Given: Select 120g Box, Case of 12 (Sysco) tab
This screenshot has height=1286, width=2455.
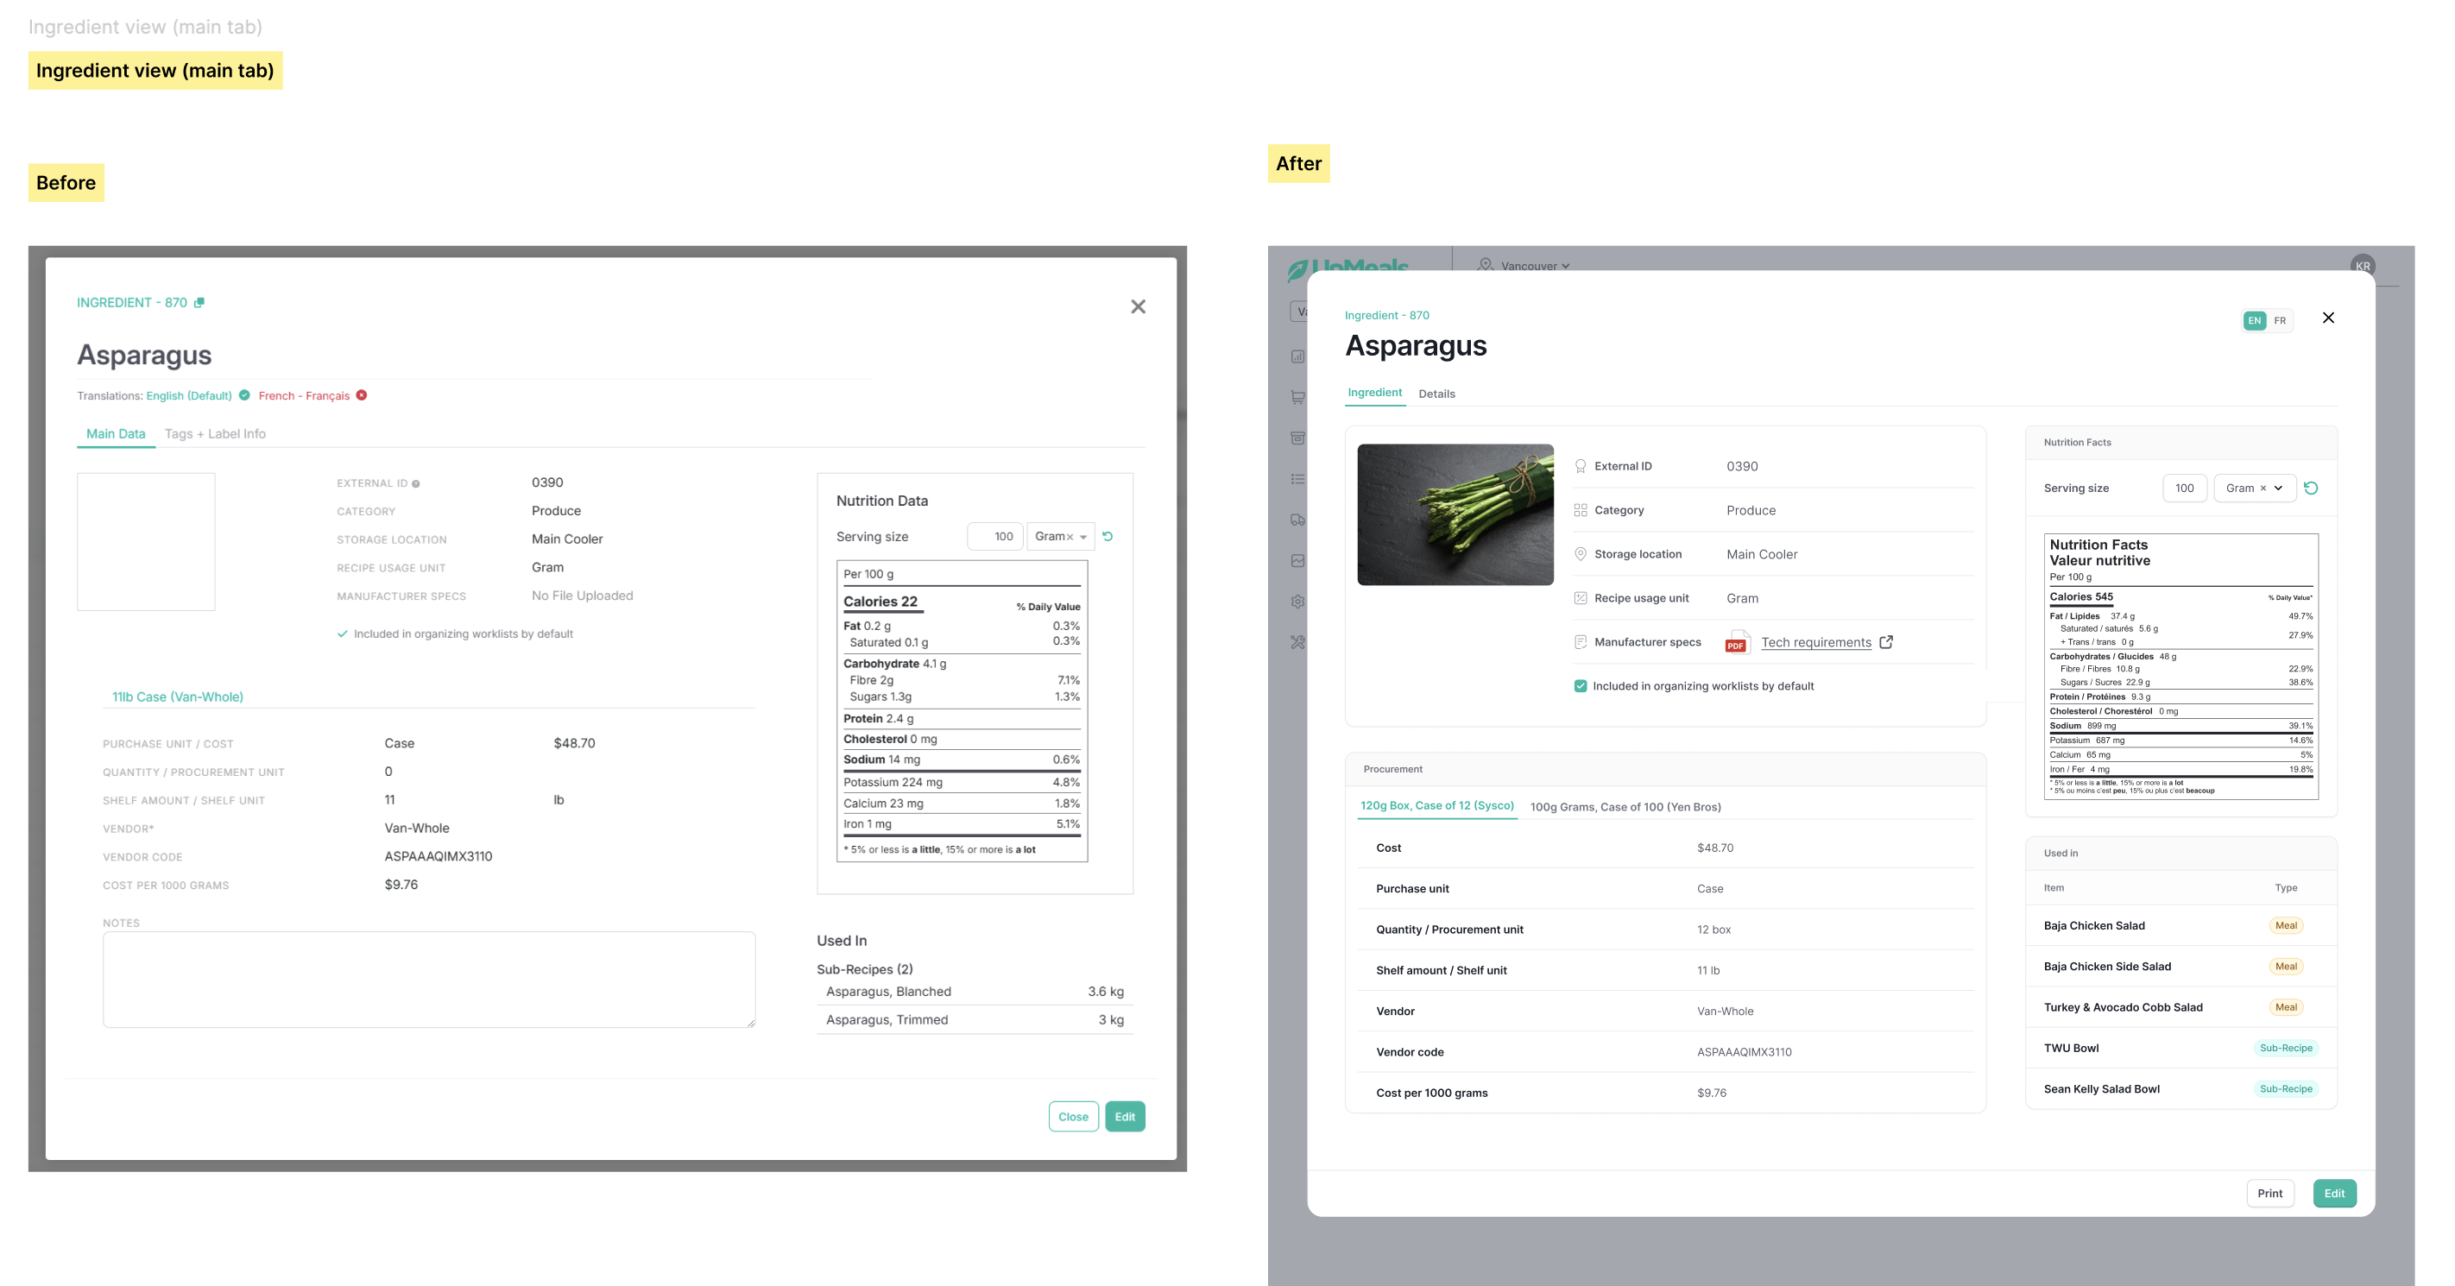Looking at the screenshot, I should (x=1437, y=806).
